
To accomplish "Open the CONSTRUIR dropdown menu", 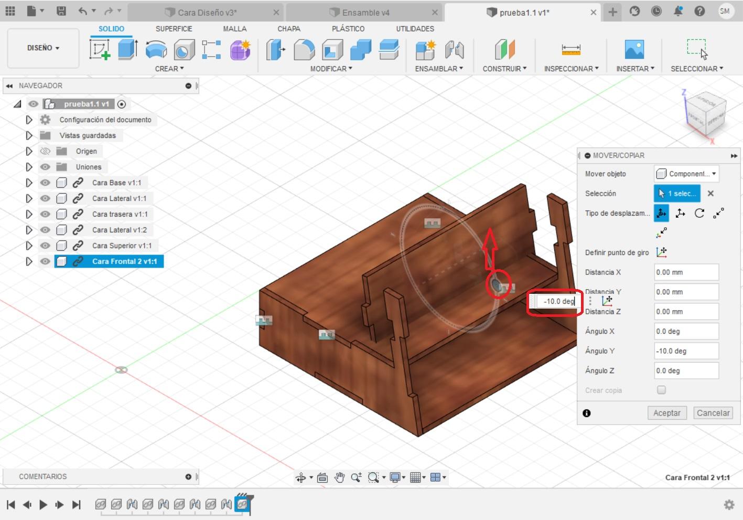I will pos(504,69).
